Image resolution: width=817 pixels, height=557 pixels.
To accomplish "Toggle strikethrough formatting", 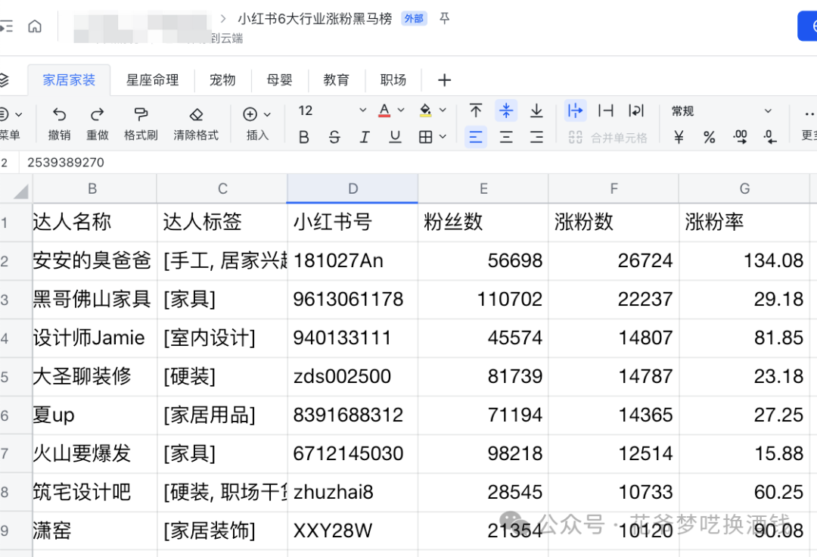I will (334, 138).
